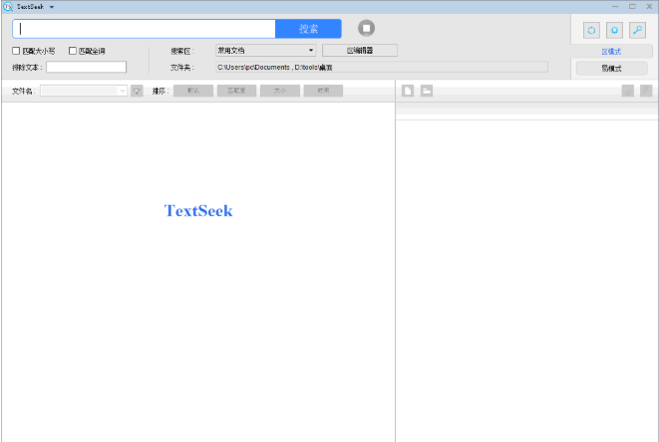Switch to 易模式 tab
This screenshot has width=659, height=442.
click(611, 69)
